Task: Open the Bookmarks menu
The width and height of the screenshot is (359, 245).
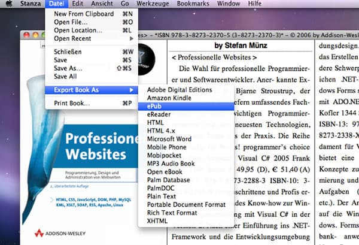Action: tap(193, 4)
